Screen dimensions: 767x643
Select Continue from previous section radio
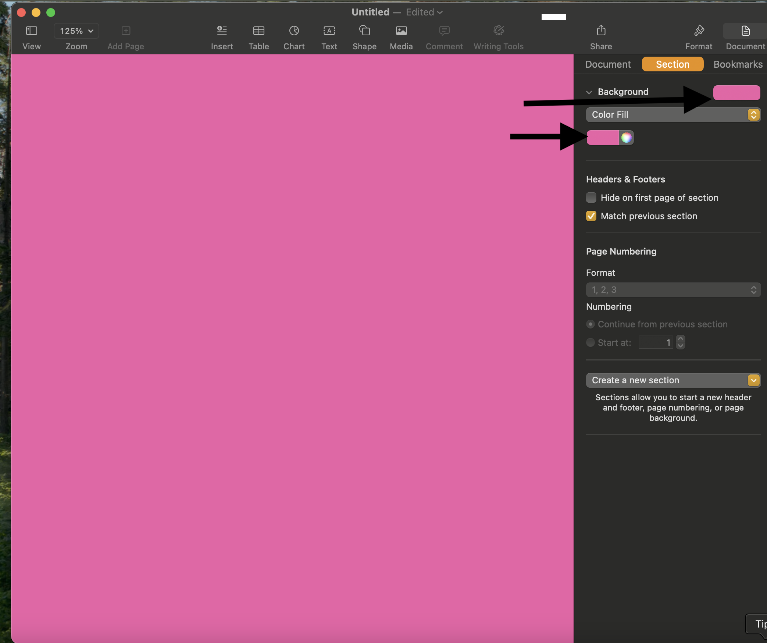[591, 325]
